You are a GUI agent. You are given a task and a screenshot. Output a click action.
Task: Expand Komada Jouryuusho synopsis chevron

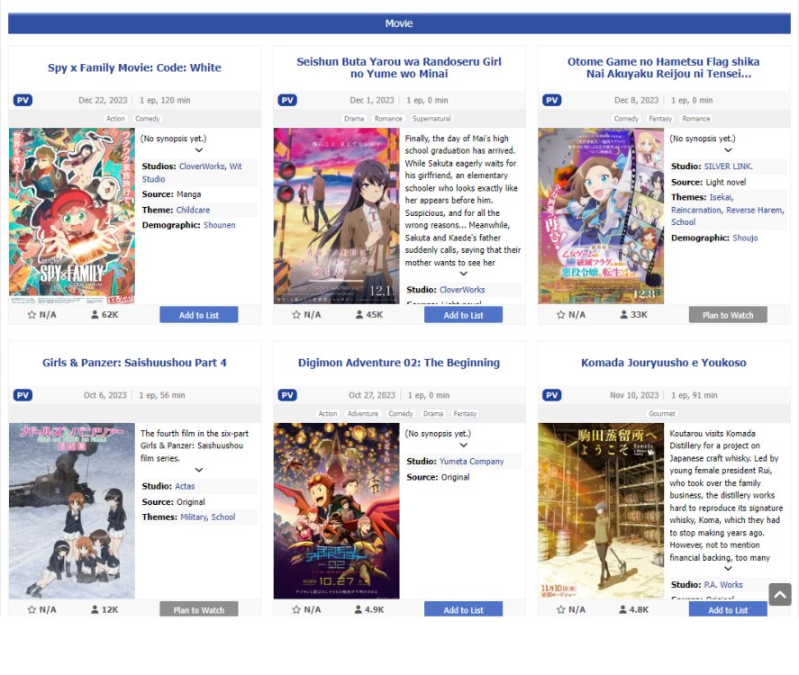pos(728,569)
